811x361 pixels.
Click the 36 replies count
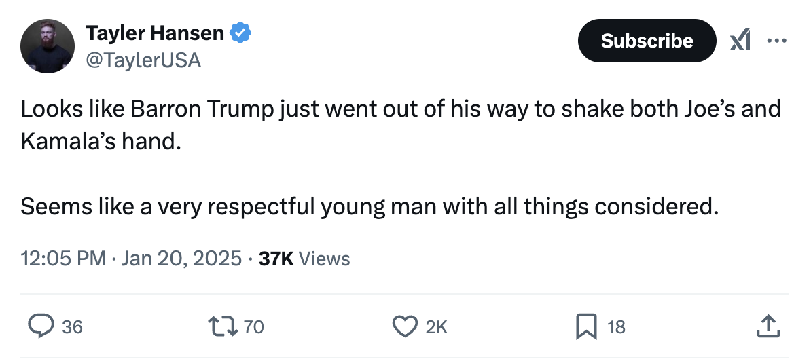click(72, 327)
